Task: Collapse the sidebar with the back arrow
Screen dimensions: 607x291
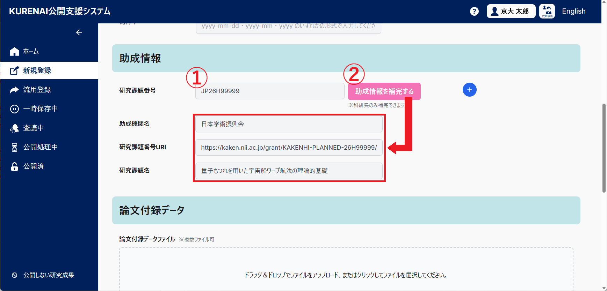Action: point(79,32)
